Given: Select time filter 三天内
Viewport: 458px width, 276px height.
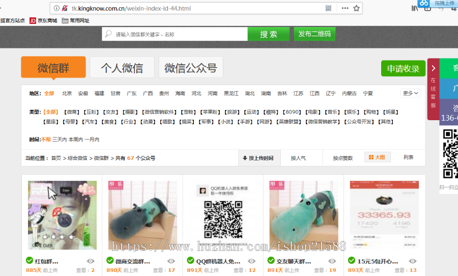Looking at the screenshot, I should click(60, 140).
